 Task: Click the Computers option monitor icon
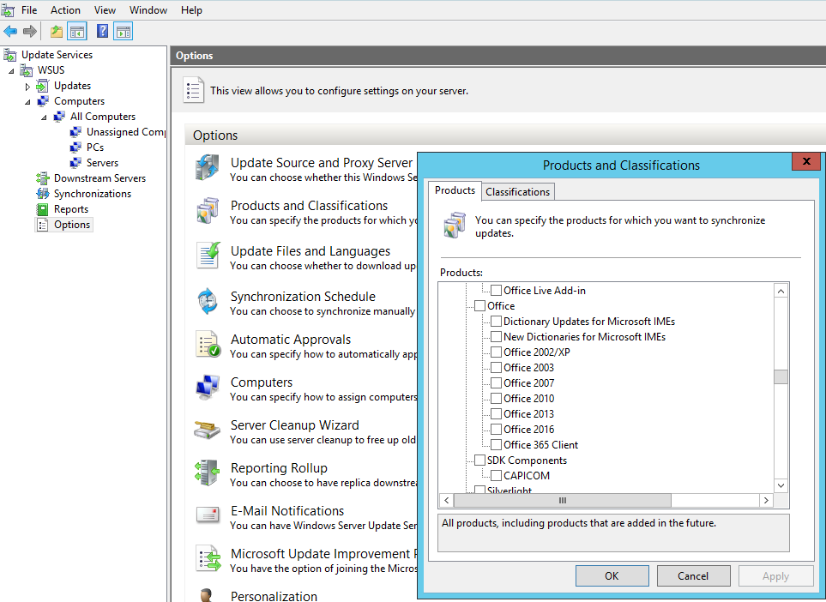coord(208,387)
